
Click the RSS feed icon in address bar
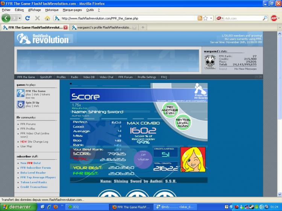[200, 18]
